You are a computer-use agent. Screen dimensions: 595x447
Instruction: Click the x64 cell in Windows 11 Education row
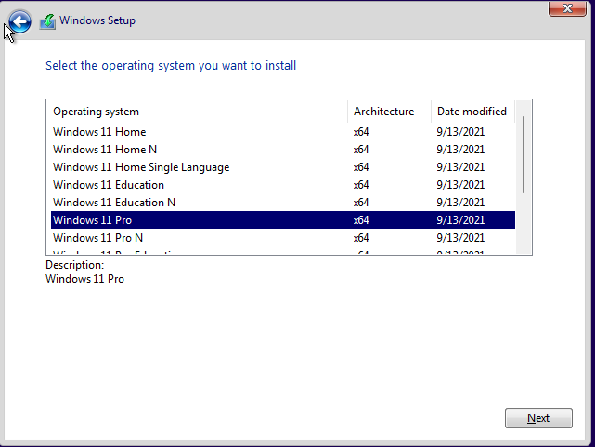point(361,185)
